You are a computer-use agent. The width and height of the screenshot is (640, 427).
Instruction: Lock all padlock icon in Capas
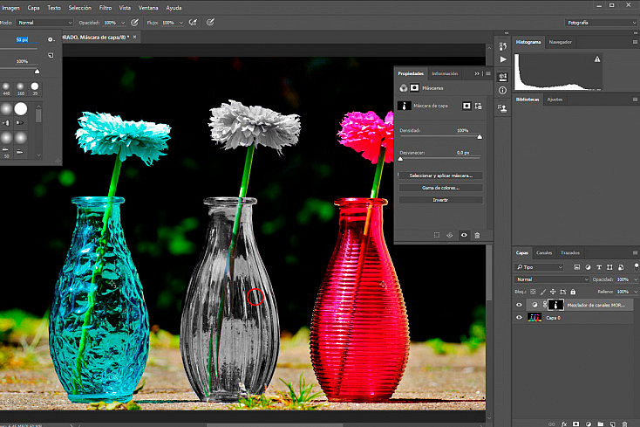coord(573,292)
